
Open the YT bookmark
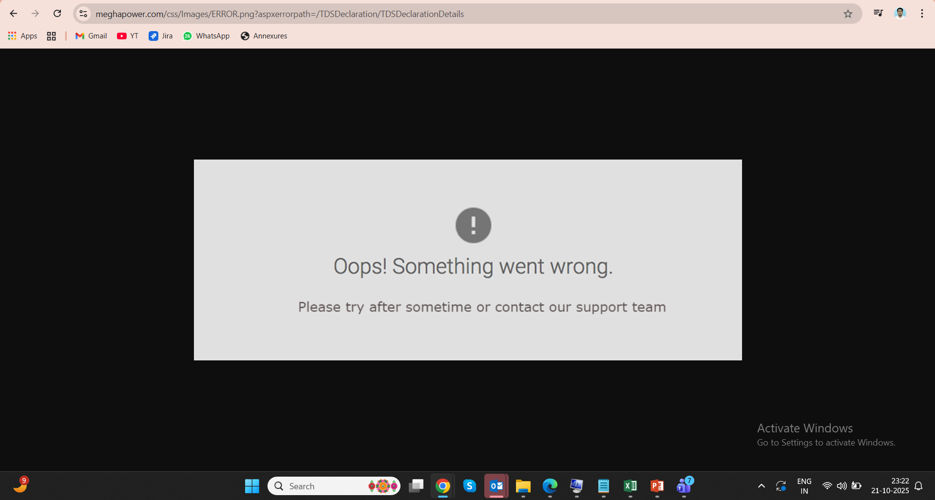[128, 36]
